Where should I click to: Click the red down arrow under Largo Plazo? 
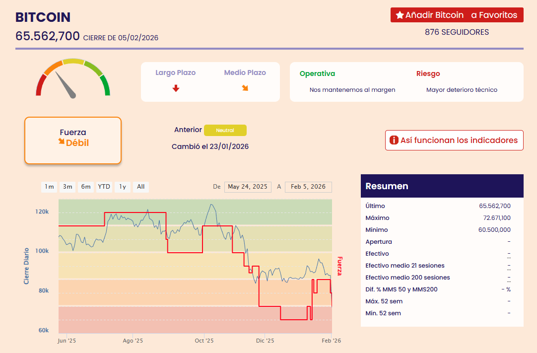(x=176, y=88)
